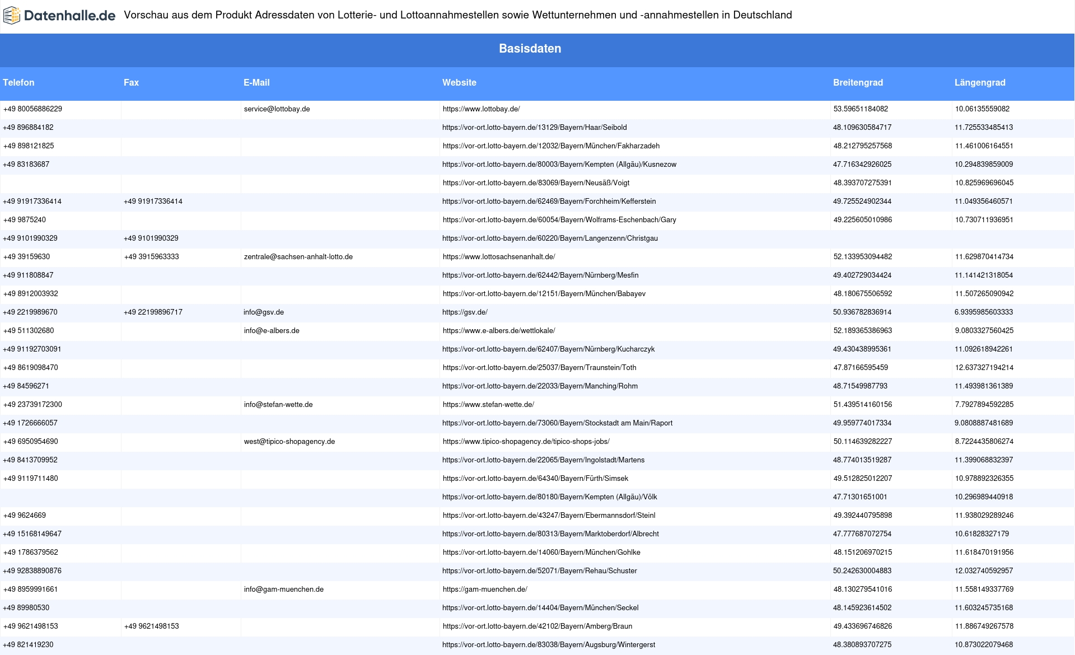This screenshot has width=1075, height=655.
Task: Open the München/Seckel link
Action: [x=540, y=608]
